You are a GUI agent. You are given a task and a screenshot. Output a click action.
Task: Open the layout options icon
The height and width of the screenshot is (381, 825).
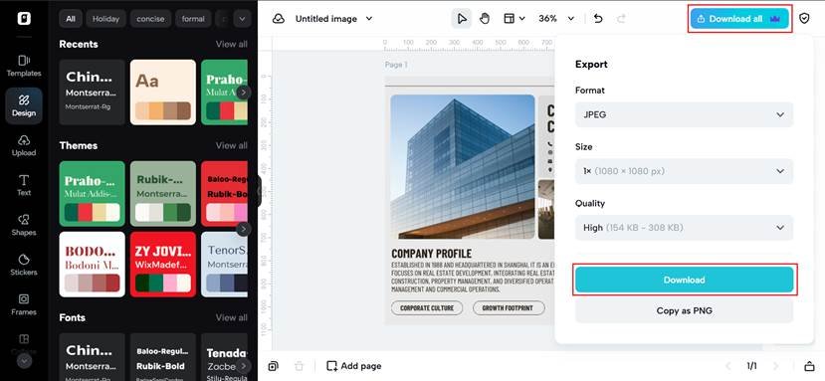[515, 19]
